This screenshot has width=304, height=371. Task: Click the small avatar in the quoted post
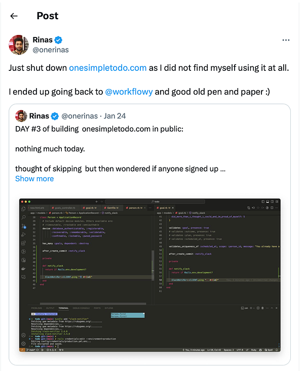(x=21, y=116)
